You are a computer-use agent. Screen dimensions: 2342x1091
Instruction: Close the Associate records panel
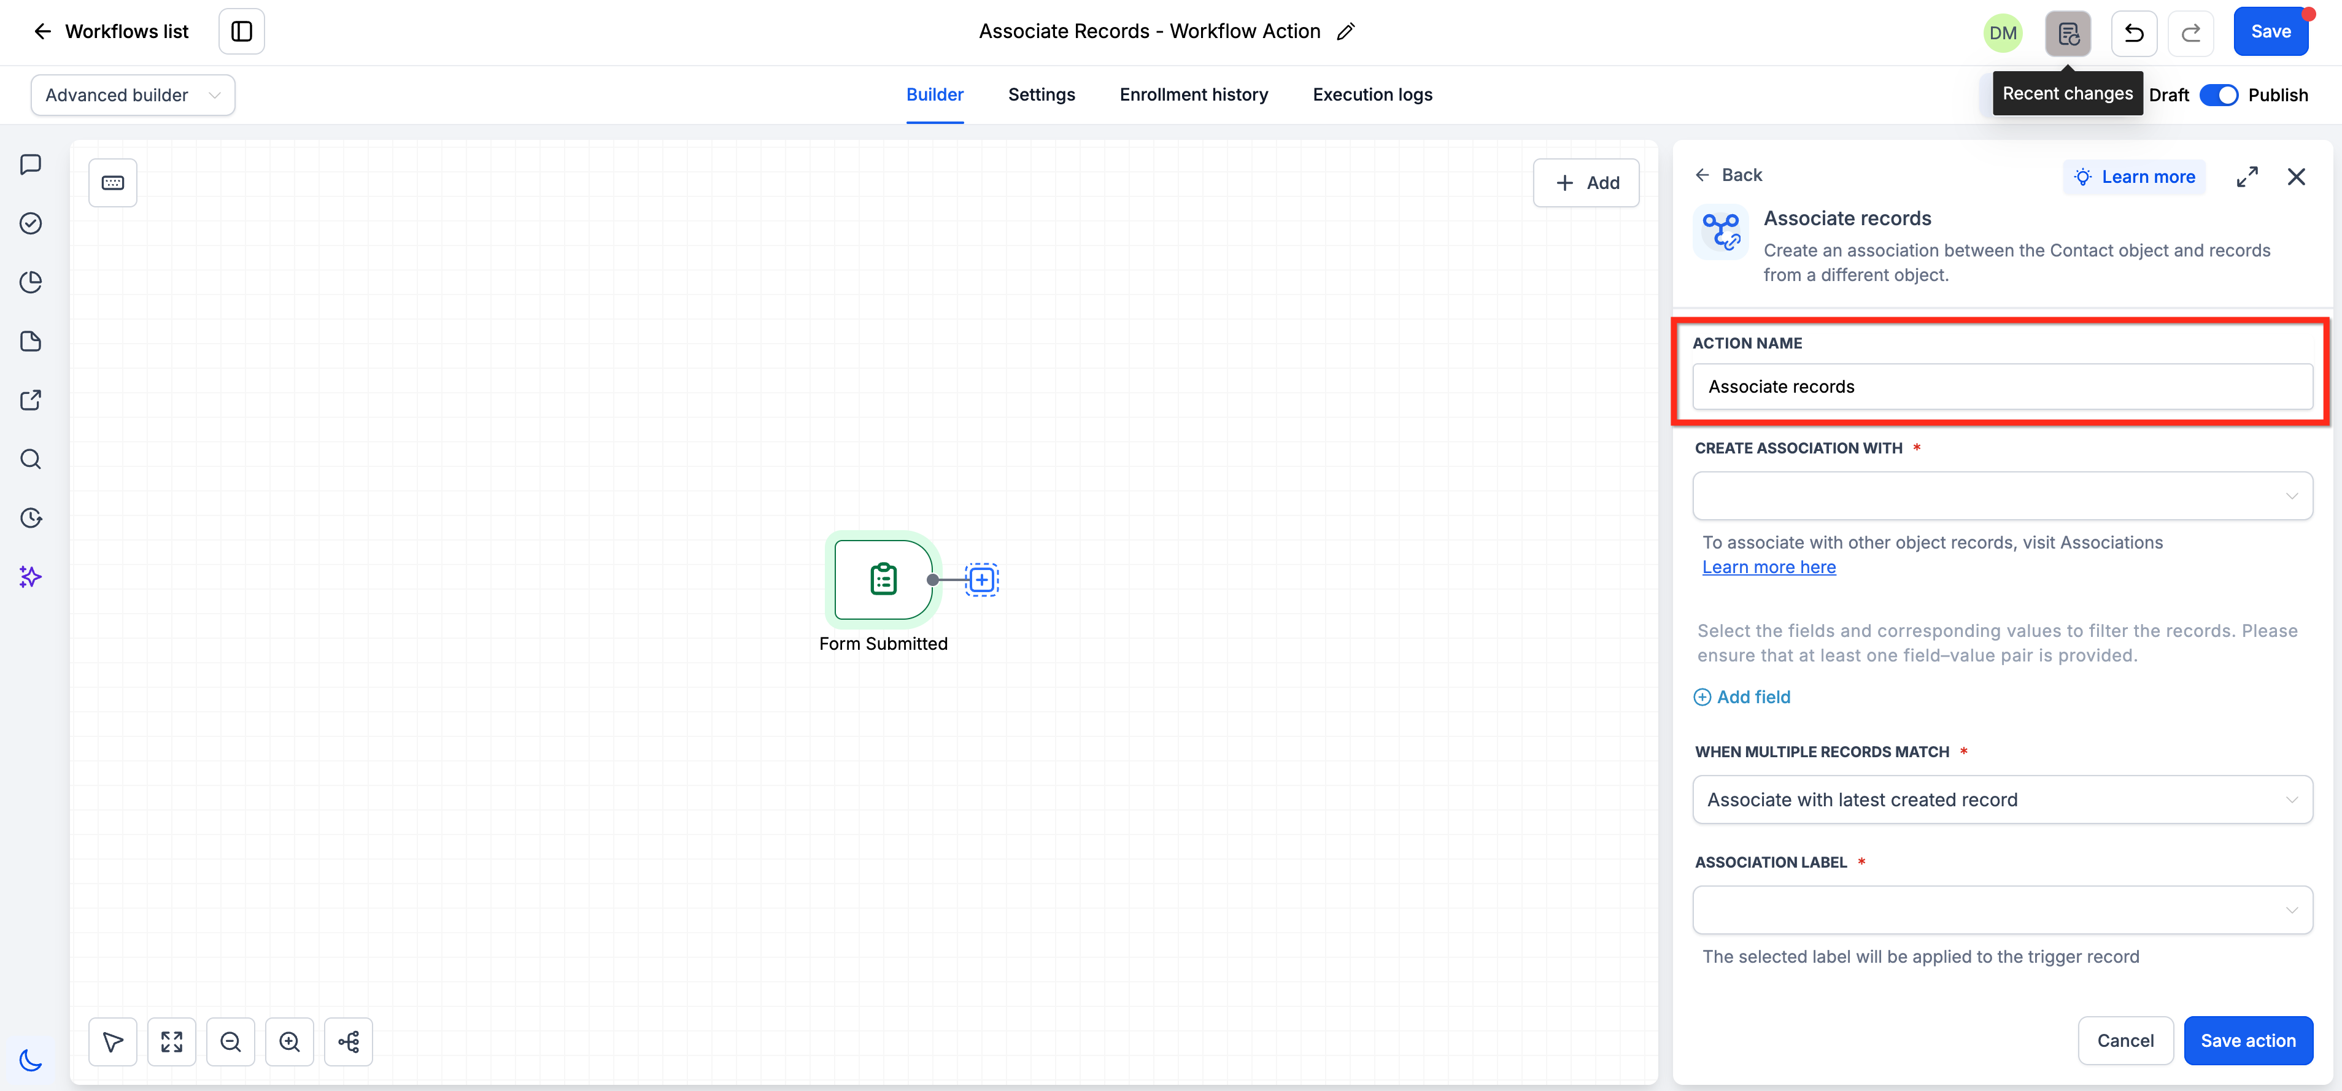2297,177
